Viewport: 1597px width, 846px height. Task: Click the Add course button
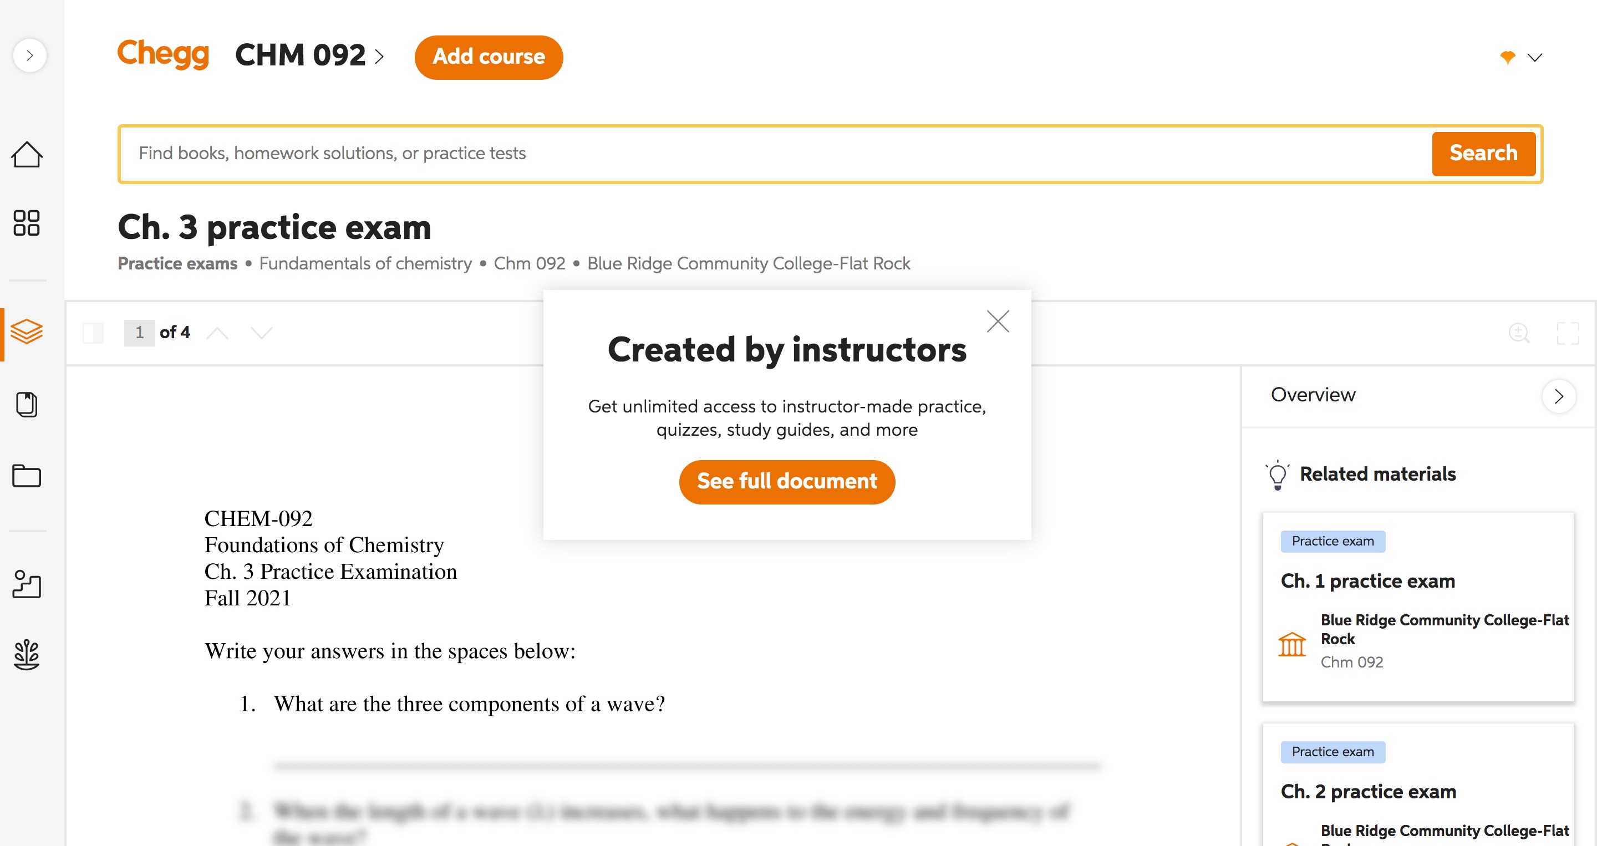489,57
